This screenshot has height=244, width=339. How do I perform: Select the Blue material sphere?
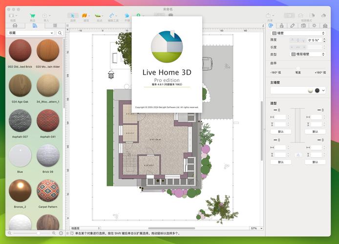20,156
